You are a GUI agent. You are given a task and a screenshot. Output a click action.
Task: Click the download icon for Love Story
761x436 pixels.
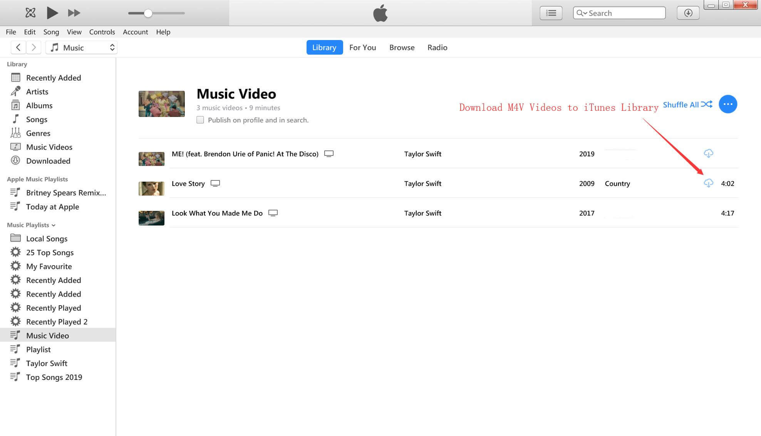click(709, 183)
